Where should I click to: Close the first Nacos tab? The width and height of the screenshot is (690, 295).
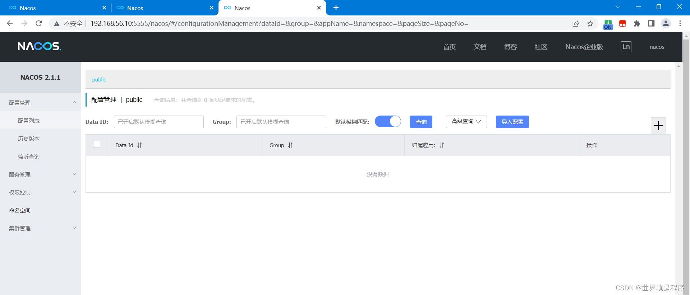tap(104, 8)
